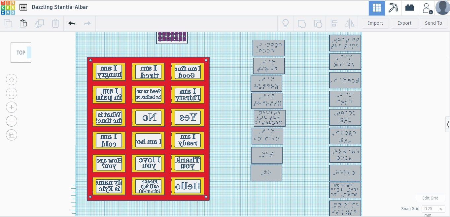Open the user profile avatar

click(442, 8)
